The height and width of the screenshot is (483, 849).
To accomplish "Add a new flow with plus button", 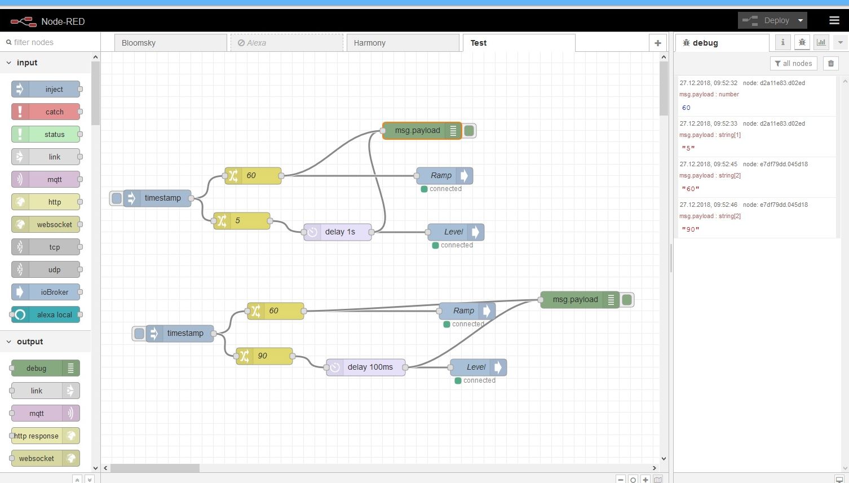I will 657,43.
